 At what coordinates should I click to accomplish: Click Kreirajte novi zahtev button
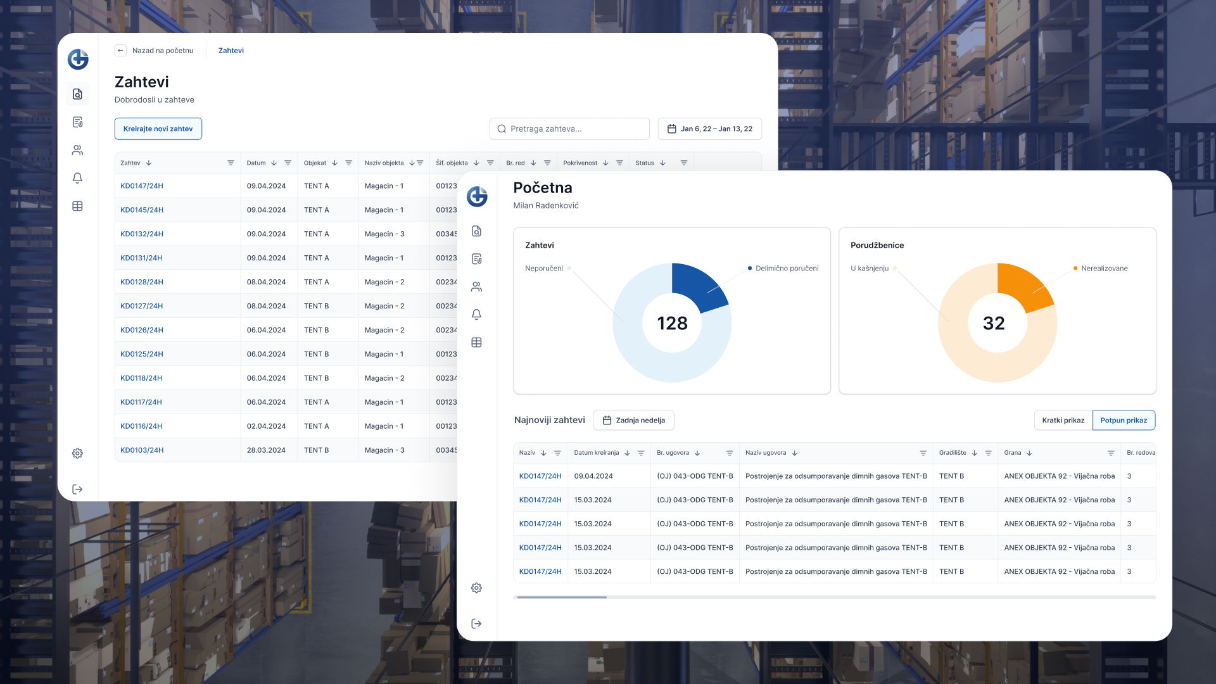pyautogui.click(x=158, y=129)
